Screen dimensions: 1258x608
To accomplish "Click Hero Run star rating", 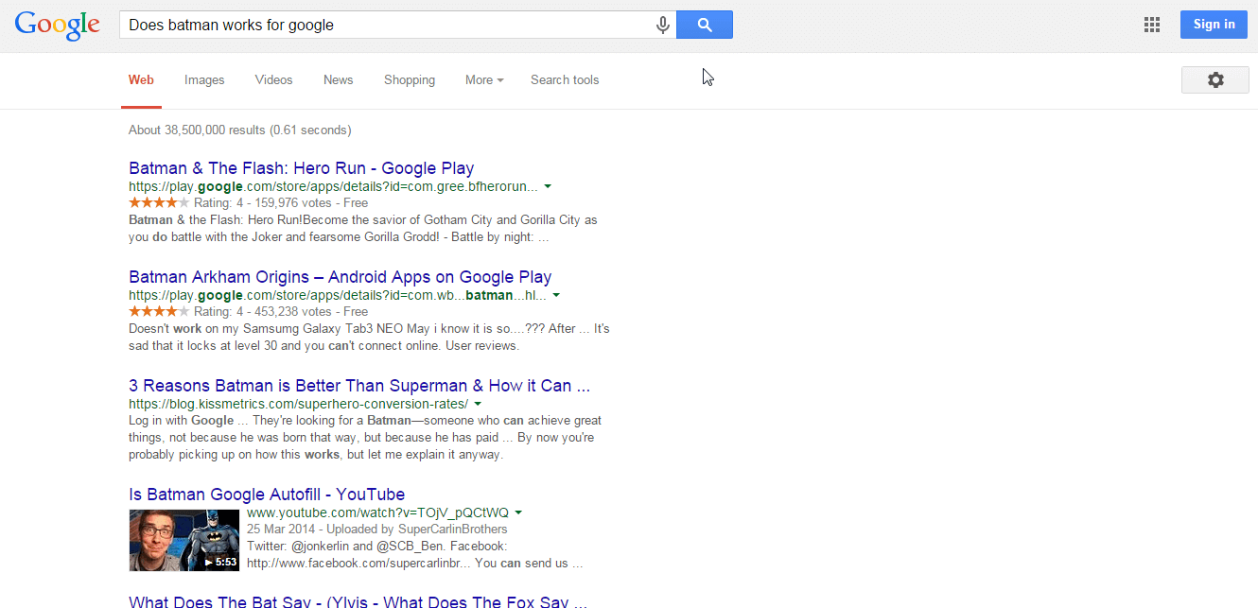I will pyautogui.click(x=159, y=202).
